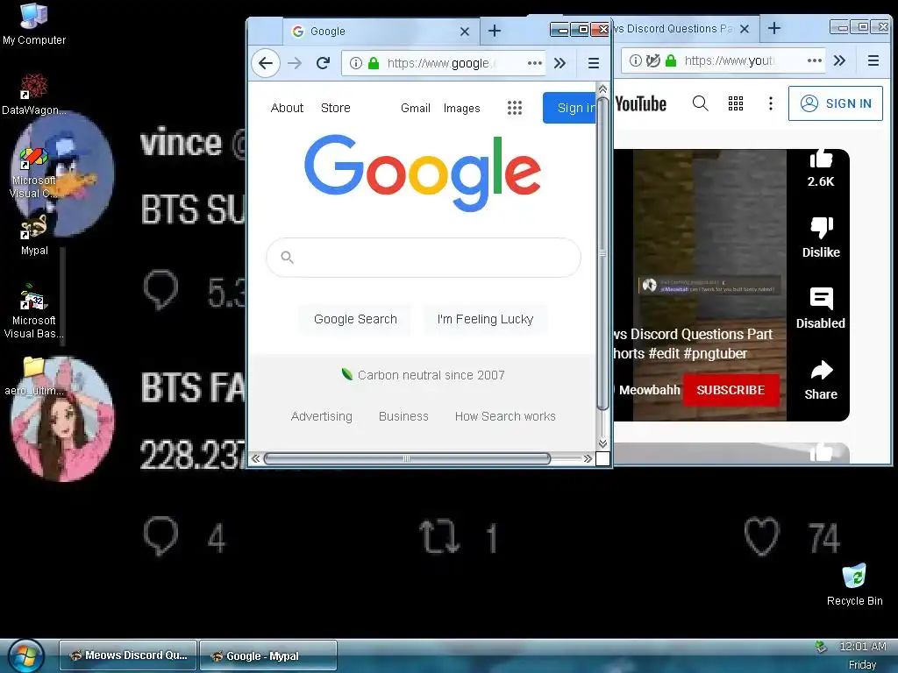Open Gmail link on Google page
Viewport: 898px width, 673px height.
pyautogui.click(x=415, y=108)
